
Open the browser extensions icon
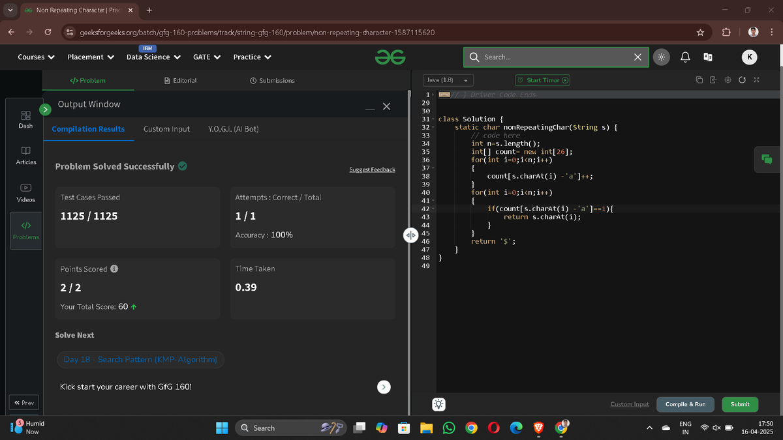(726, 32)
